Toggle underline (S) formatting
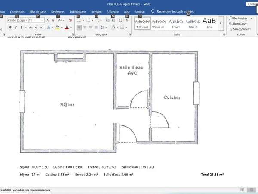Image resolution: width=258 pixels, height=194 pixels. (x=21, y=28)
